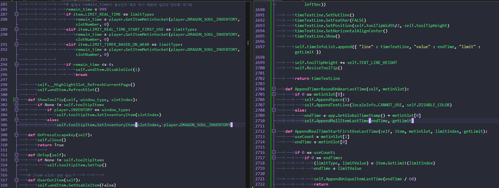
Task: Click the left editor vertical scrollbar thumb
Action: [248, 43]
